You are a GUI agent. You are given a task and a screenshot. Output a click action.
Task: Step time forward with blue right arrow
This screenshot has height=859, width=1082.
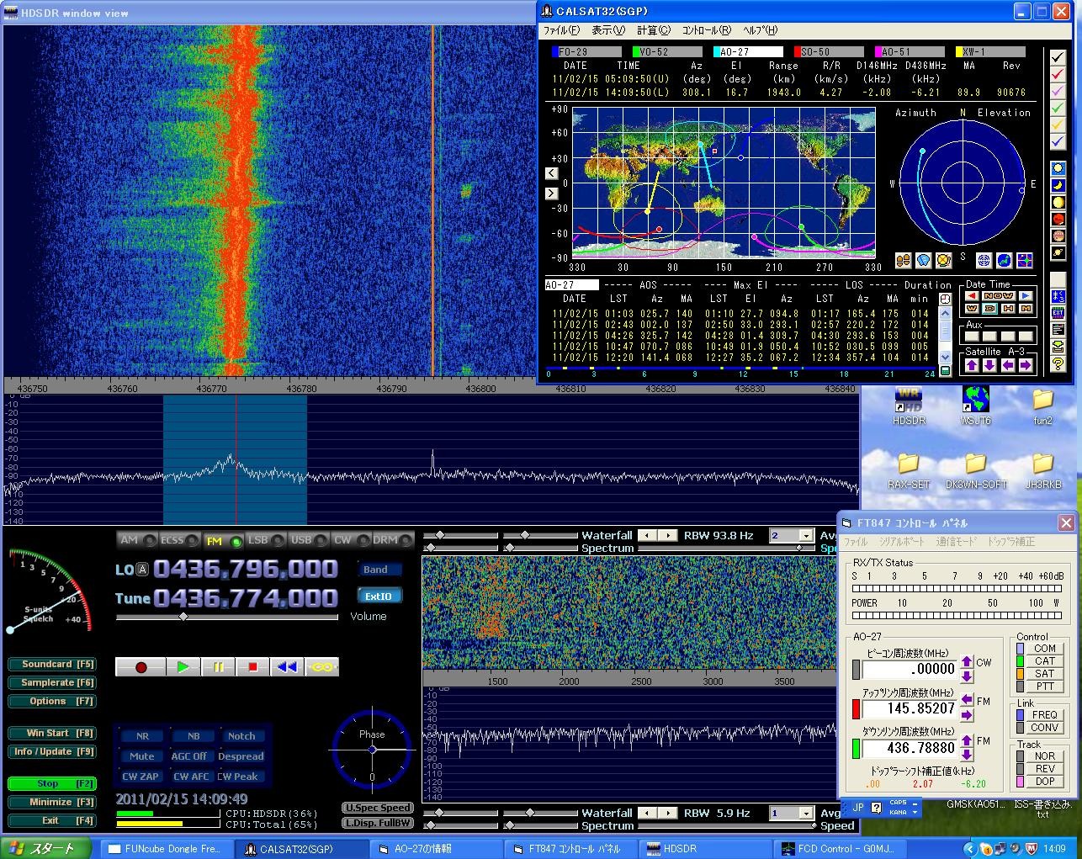coord(1026,296)
